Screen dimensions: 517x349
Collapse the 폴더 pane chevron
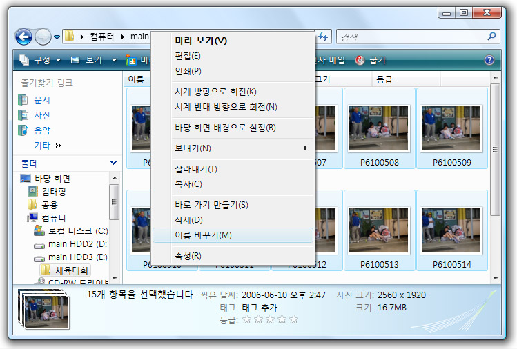pos(113,163)
